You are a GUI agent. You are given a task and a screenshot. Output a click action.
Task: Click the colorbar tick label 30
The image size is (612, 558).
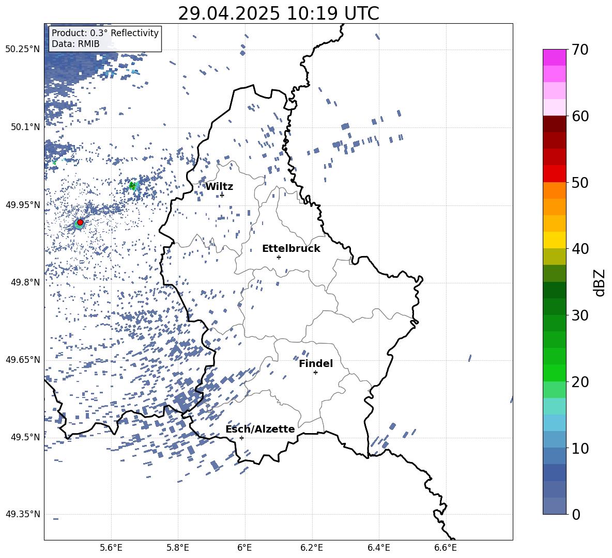pos(580,315)
